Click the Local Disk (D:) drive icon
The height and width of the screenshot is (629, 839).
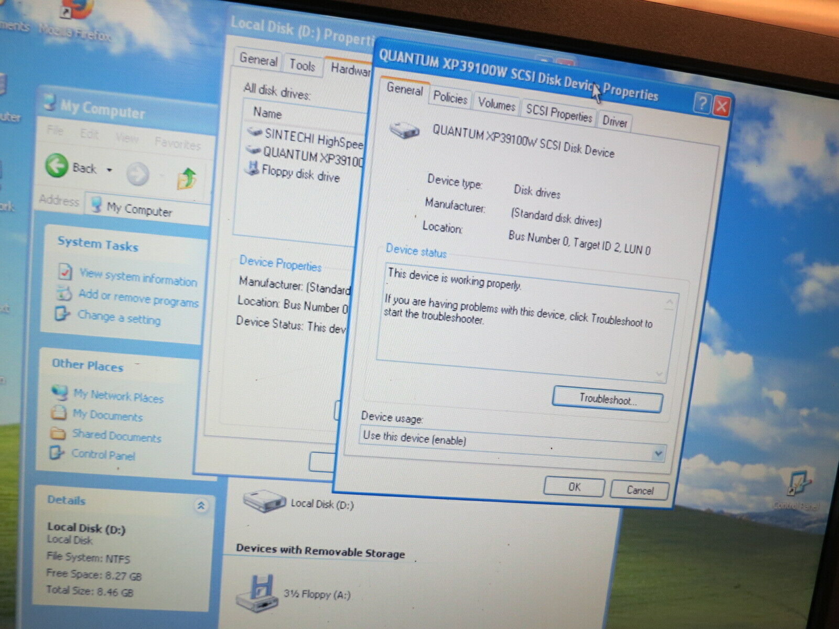coord(264,502)
